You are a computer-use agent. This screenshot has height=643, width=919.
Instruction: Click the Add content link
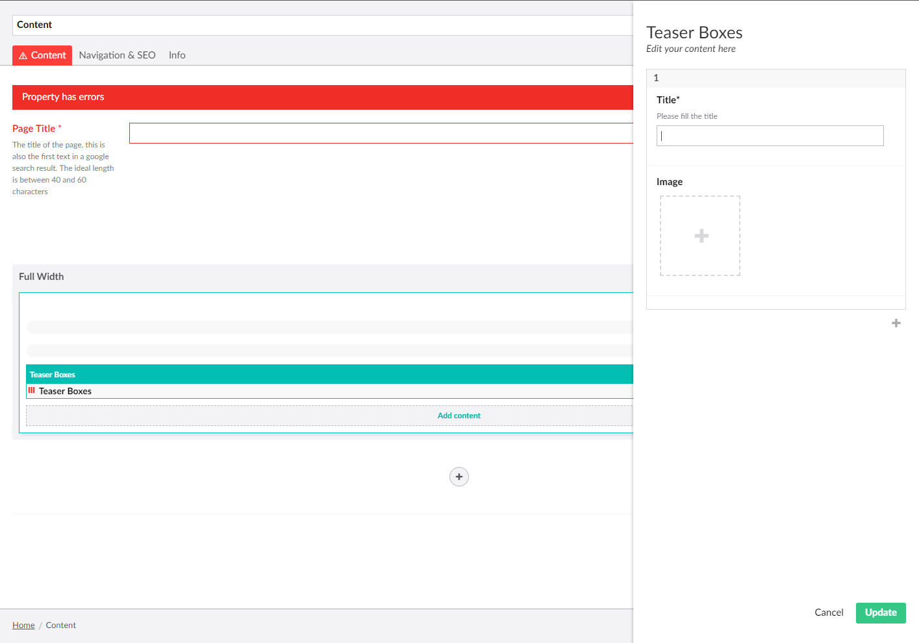459,415
